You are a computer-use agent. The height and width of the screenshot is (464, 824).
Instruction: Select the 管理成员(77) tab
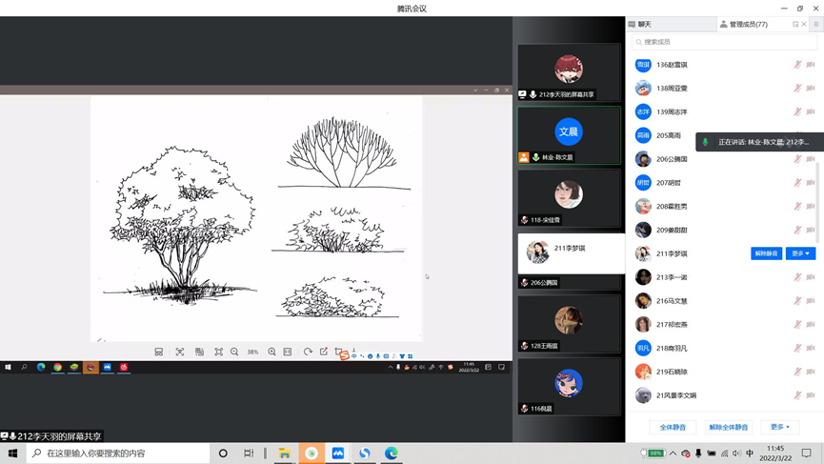pyautogui.click(x=749, y=24)
